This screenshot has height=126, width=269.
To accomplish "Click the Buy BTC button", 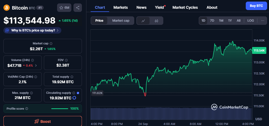I will (x=256, y=6).
